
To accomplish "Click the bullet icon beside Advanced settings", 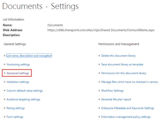I will click(4, 73).
